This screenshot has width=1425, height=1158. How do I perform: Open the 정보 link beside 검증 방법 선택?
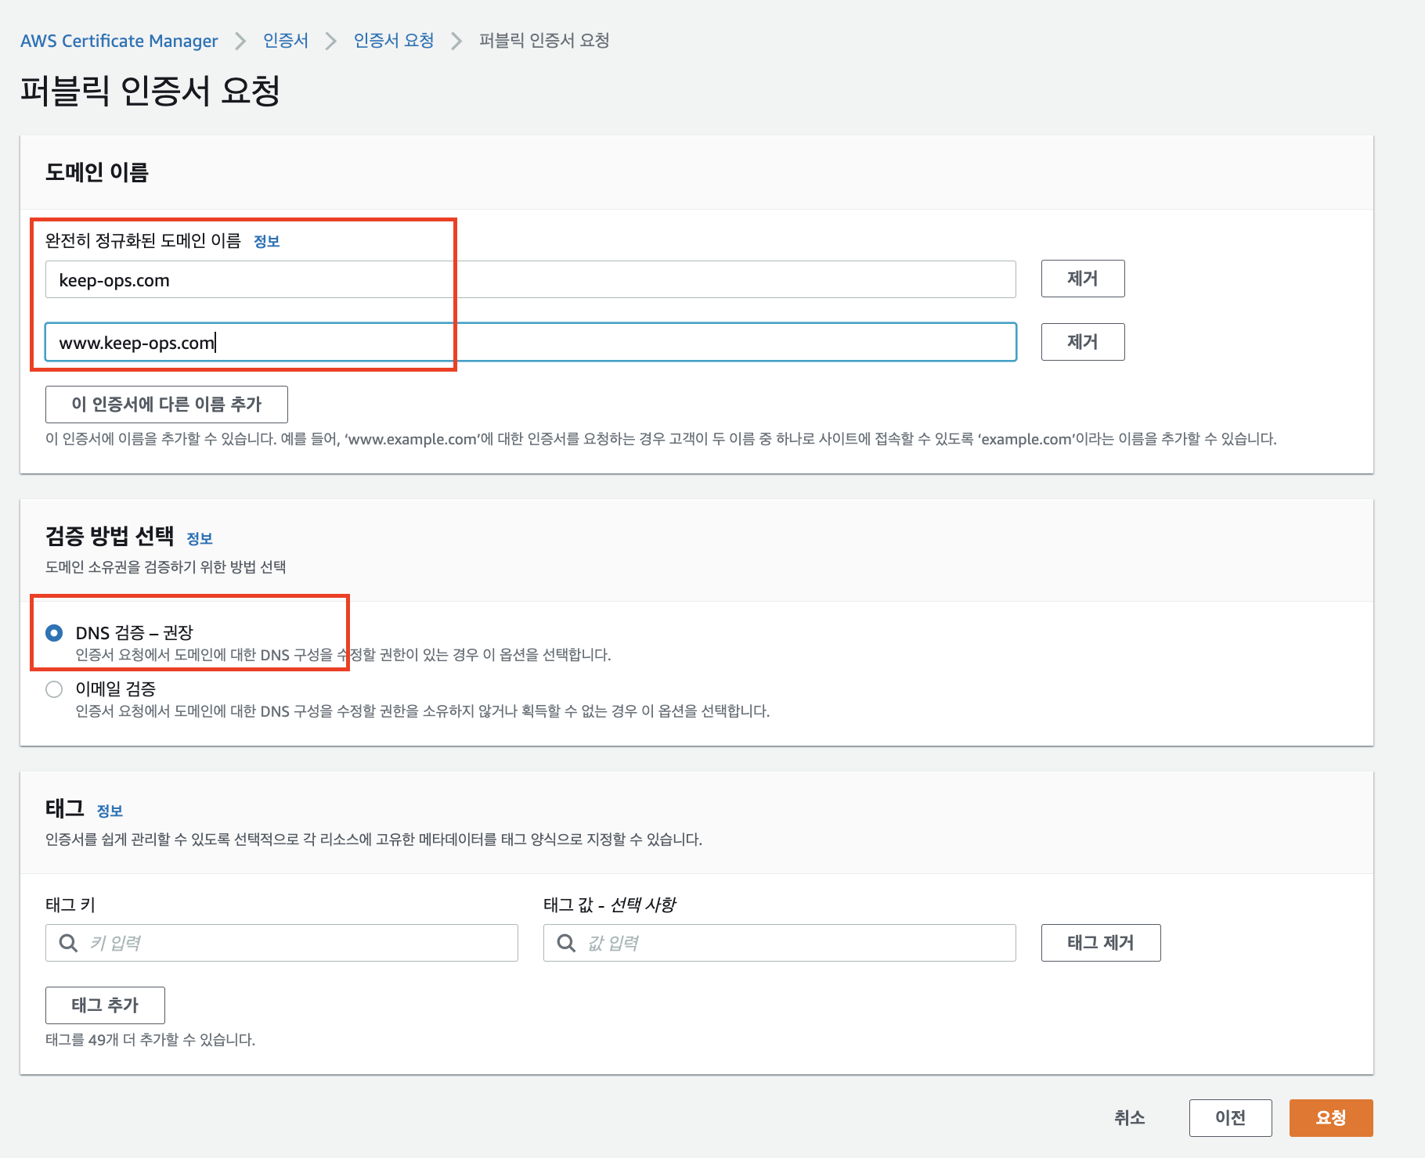[x=200, y=539]
